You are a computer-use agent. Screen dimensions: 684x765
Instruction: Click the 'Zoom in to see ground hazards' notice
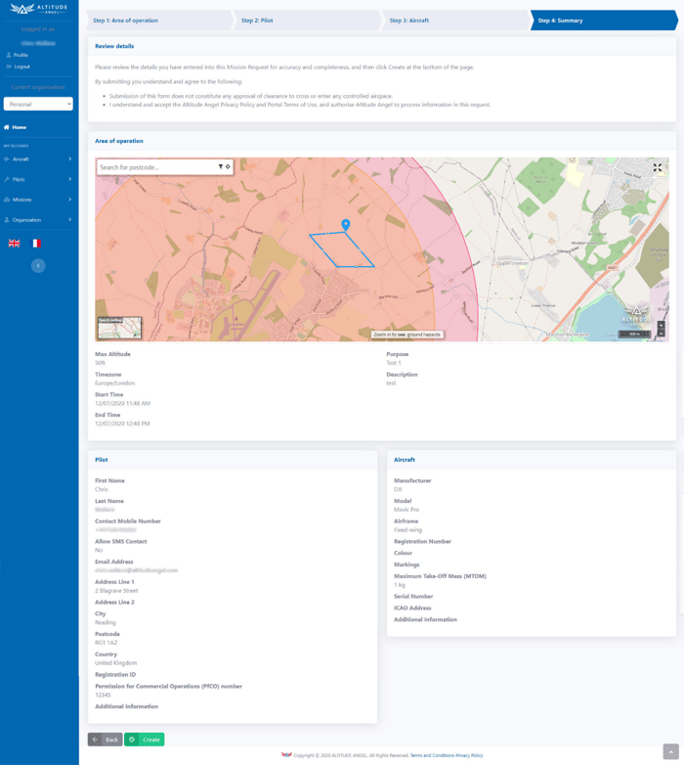pyautogui.click(x=406, y=335)
